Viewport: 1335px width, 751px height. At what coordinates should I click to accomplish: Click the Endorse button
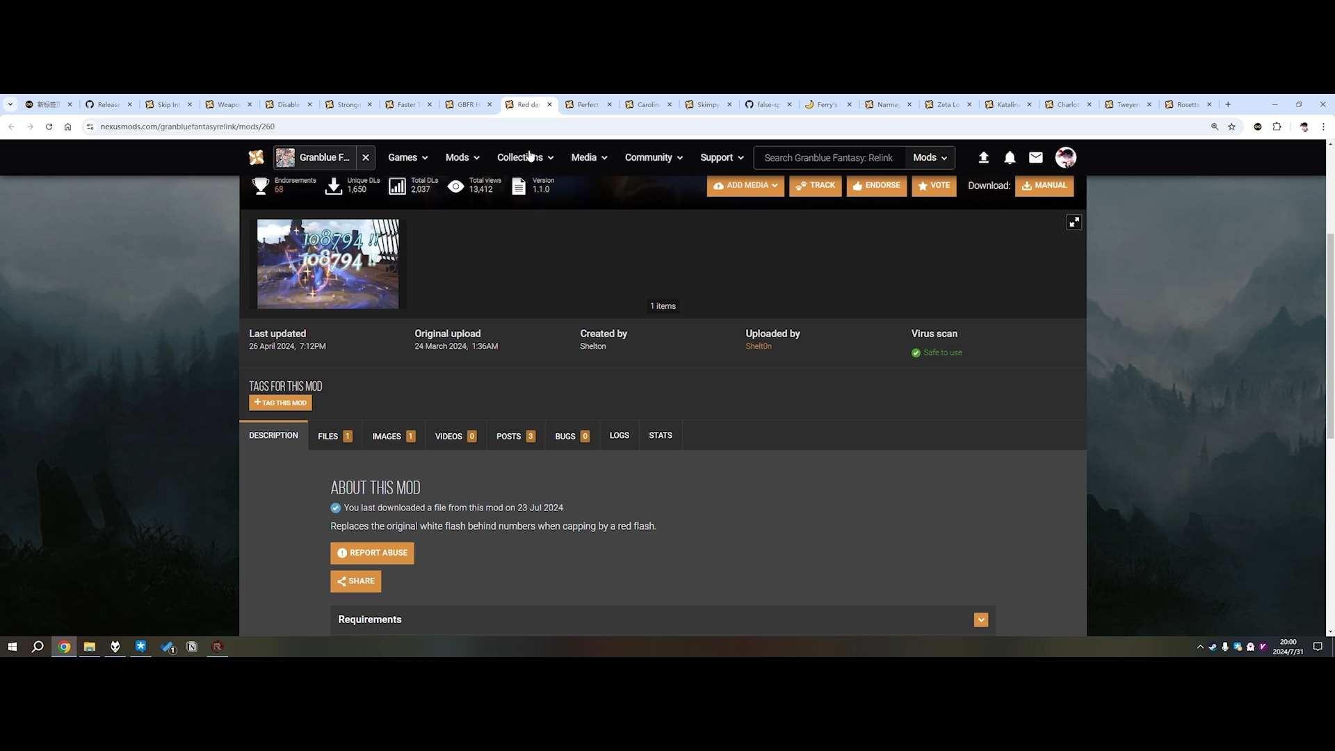(x=876, y=186)
